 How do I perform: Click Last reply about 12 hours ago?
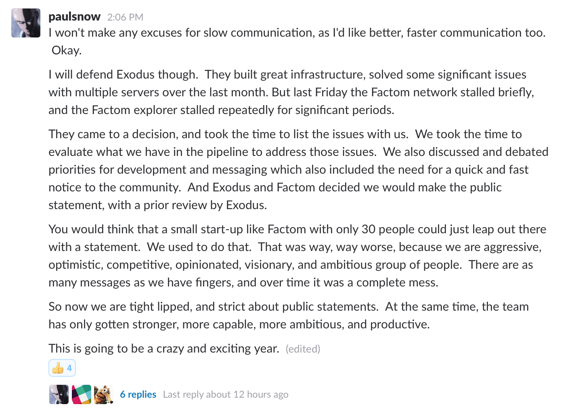coord(226,394)
